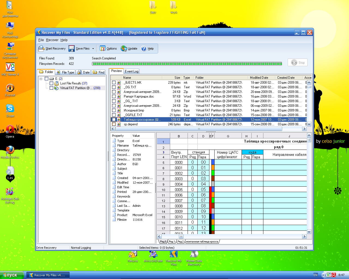
Task: Check the box for Рапорт Картридж.doc
Action: coord(114,96)
